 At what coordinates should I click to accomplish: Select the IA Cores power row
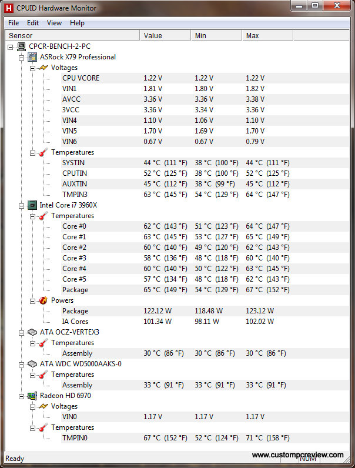(205, 322)
